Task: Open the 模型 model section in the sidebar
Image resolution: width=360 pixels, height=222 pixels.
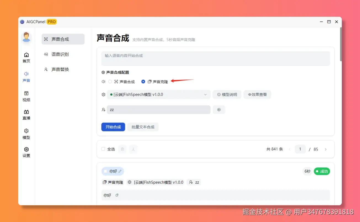Action: click(26, 134)
